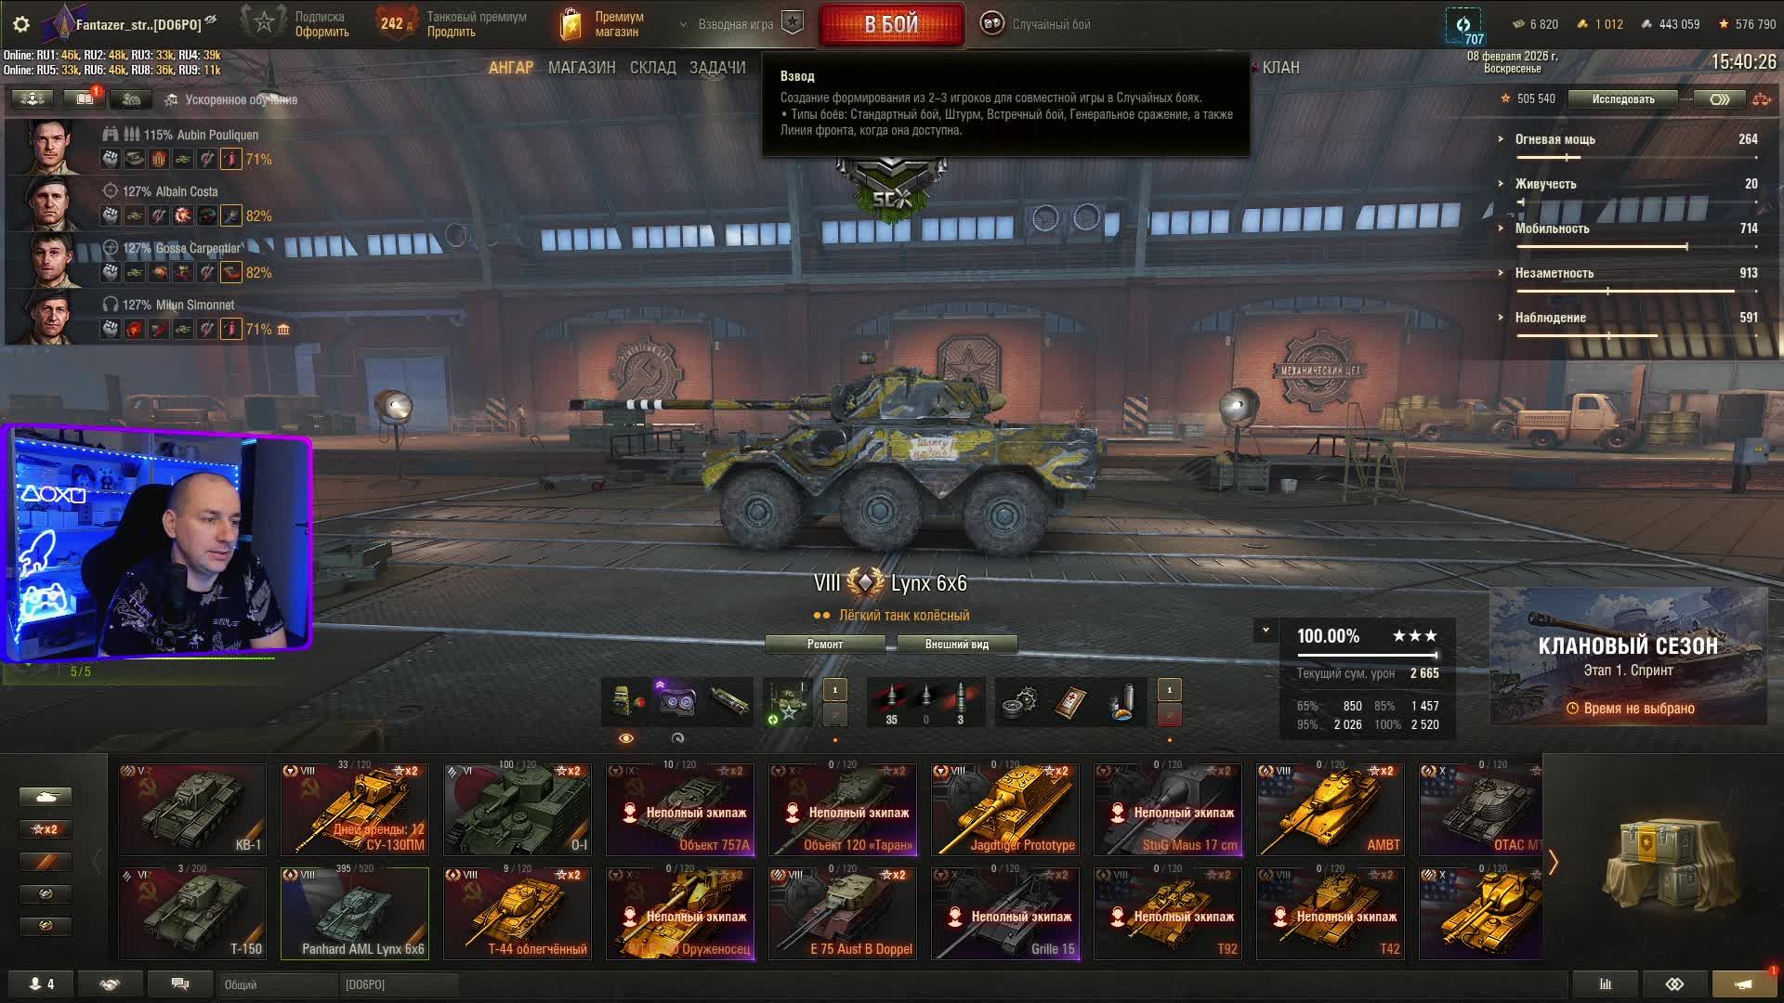This screenshot has width=1784, height=1003.
Task: Switch to the МАГАЗИН tab
Action: (582, 68)
